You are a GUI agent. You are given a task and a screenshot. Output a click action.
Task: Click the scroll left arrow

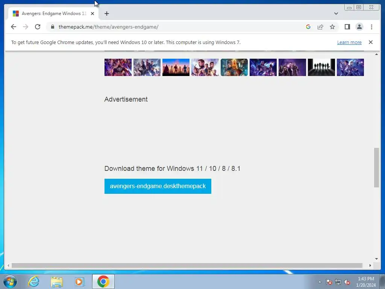[8, 265]
